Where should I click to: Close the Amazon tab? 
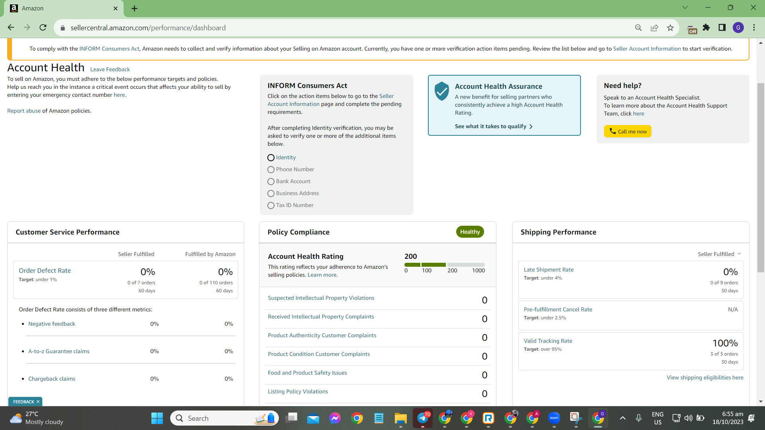(x=116, y=8)
